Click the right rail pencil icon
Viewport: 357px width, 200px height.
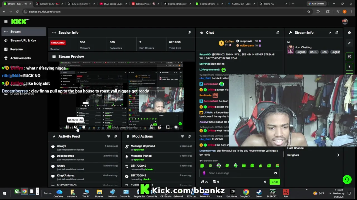(x=349, y=43)
